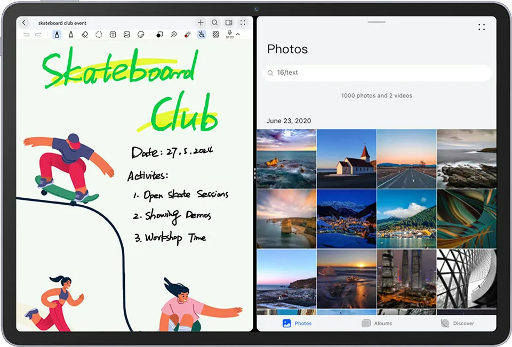The height and width of the screenshot is (347, 512).
Task: Click the Photos search field
Action: [x=377, y=72]
